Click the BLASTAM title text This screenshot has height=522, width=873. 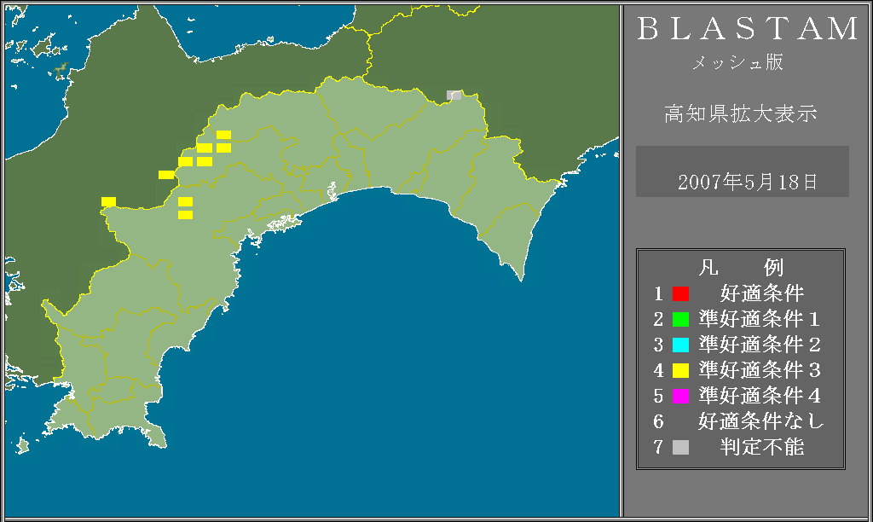(x=747, y=29)
